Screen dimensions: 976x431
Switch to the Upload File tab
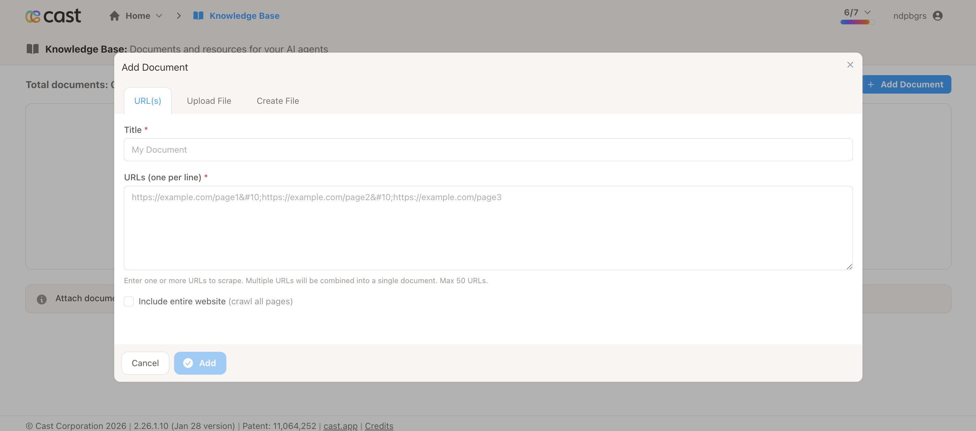tap(209, 101)
